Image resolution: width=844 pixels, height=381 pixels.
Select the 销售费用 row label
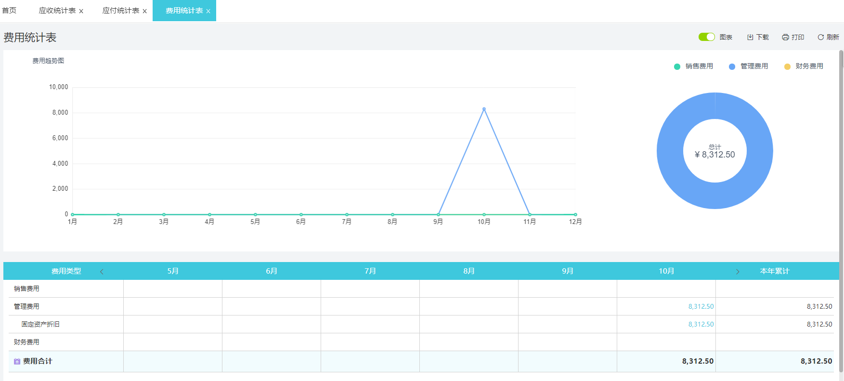point(26,289)
